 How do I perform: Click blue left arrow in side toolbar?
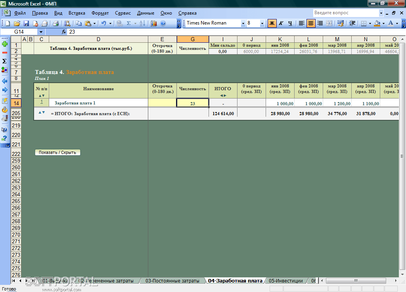click(5, 81)
